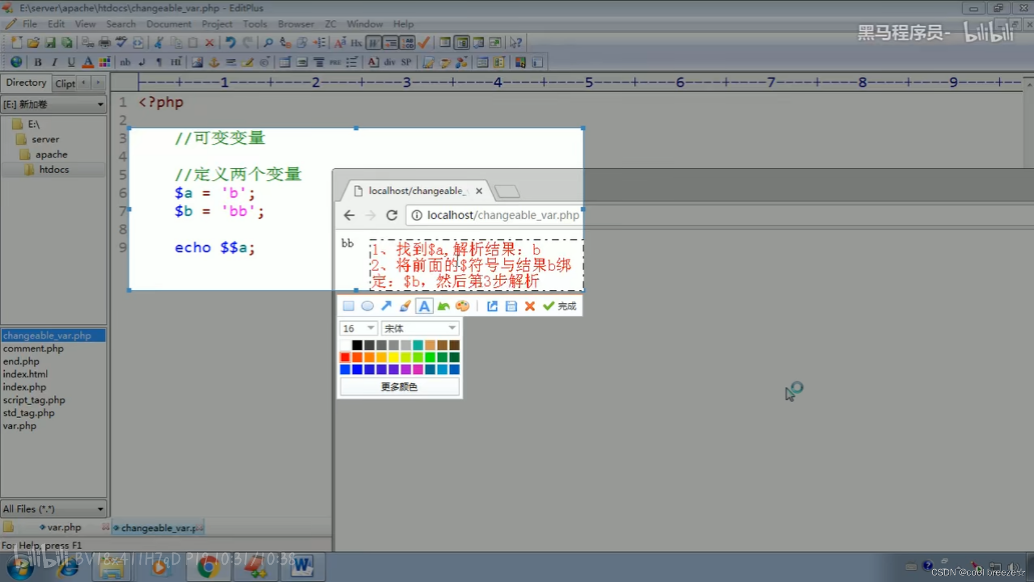
Task: Switch to the Cliptext tab
Action: click(65, 84)
